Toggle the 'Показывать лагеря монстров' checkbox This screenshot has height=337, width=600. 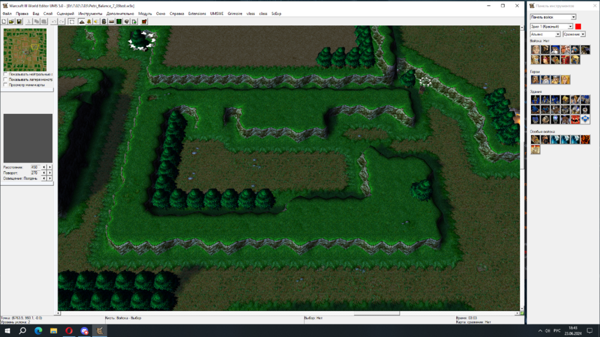pyautogui.click(x=5, y=79)
